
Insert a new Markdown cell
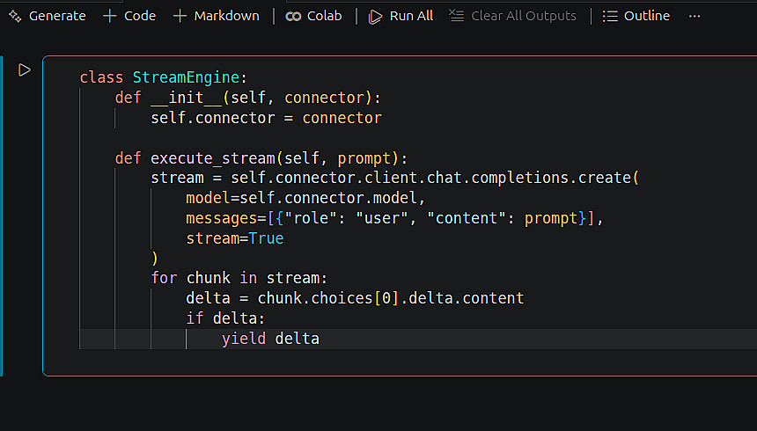point(217,16)
